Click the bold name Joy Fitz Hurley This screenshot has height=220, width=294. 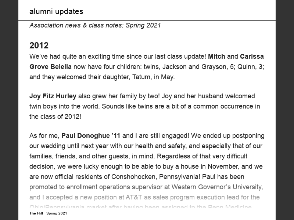[x=53, y=96]
